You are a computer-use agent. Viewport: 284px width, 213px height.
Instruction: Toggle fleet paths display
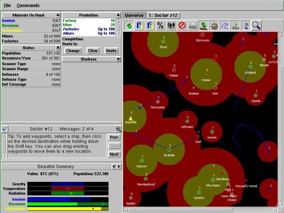225,26
